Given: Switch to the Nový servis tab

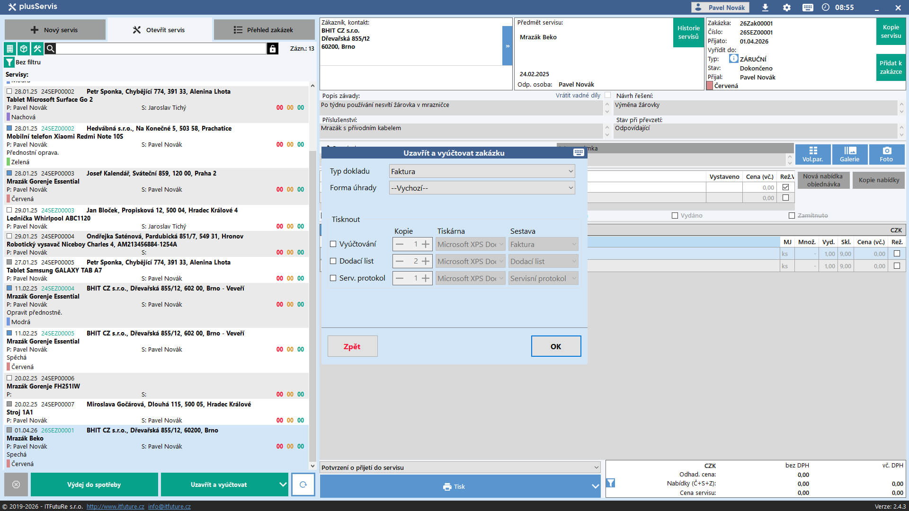Looking at the screenshot, I should 55,30.
